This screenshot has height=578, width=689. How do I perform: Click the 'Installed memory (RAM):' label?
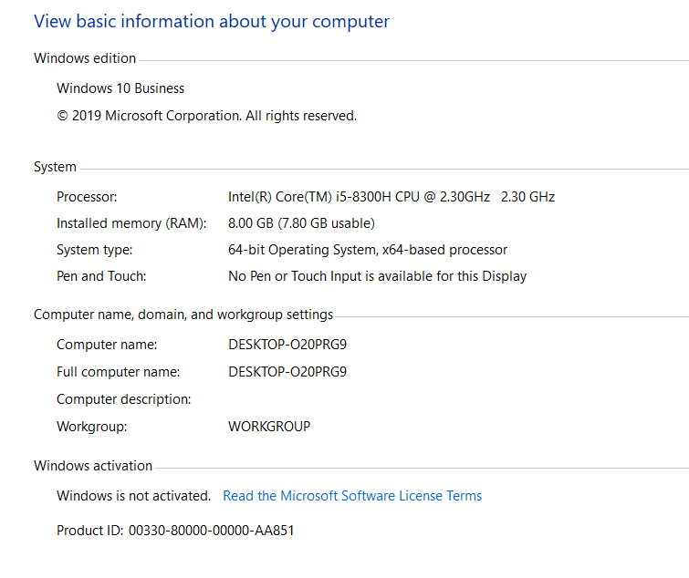[x=131, y=223]
